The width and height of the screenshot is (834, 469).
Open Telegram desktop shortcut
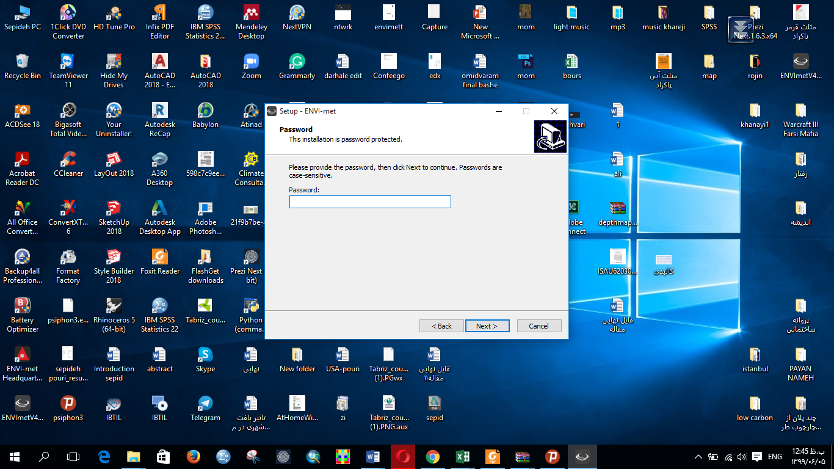pos(206,409)
